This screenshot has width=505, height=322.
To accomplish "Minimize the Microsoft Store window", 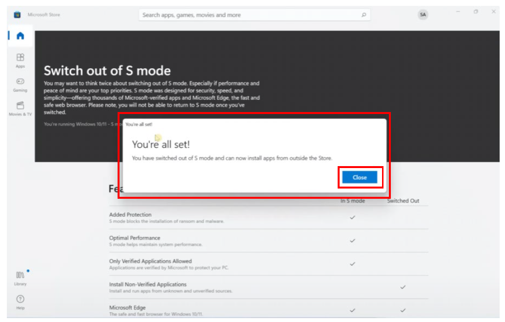I will (458, 11).
